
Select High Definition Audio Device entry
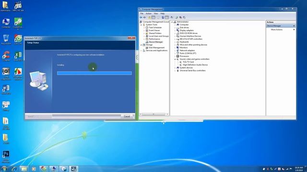(195, 65)
